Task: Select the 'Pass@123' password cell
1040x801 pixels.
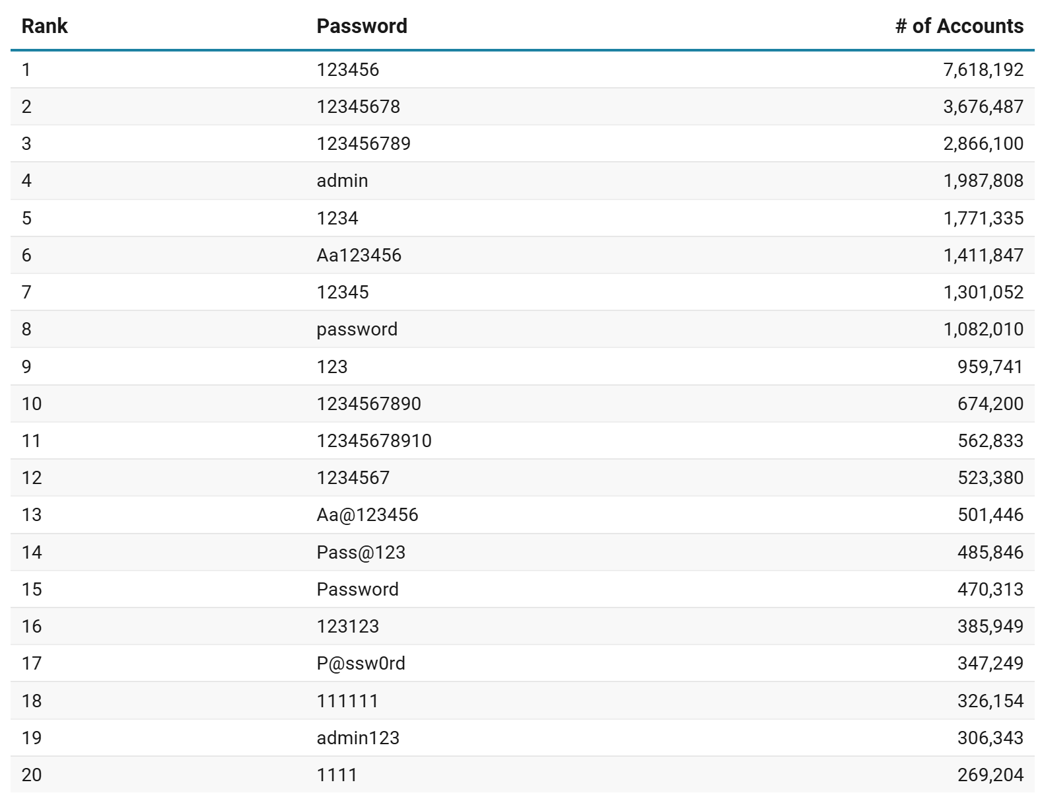Action: (x=361, y=552)
